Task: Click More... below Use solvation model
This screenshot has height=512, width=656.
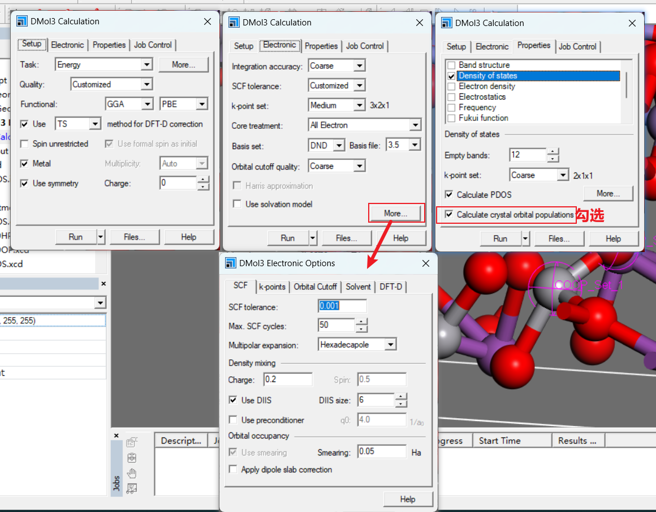Action: (395, 214)
